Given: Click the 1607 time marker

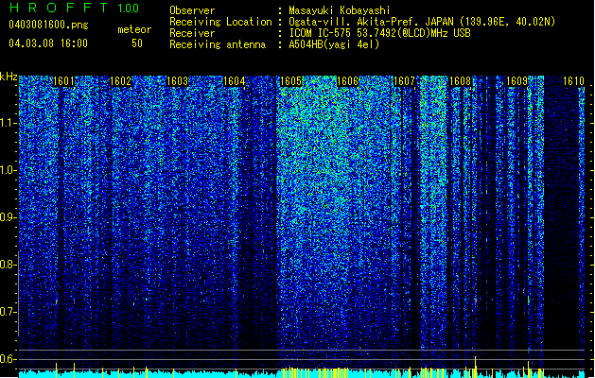Looking at the screenshot, I should (x=405, y=81).
